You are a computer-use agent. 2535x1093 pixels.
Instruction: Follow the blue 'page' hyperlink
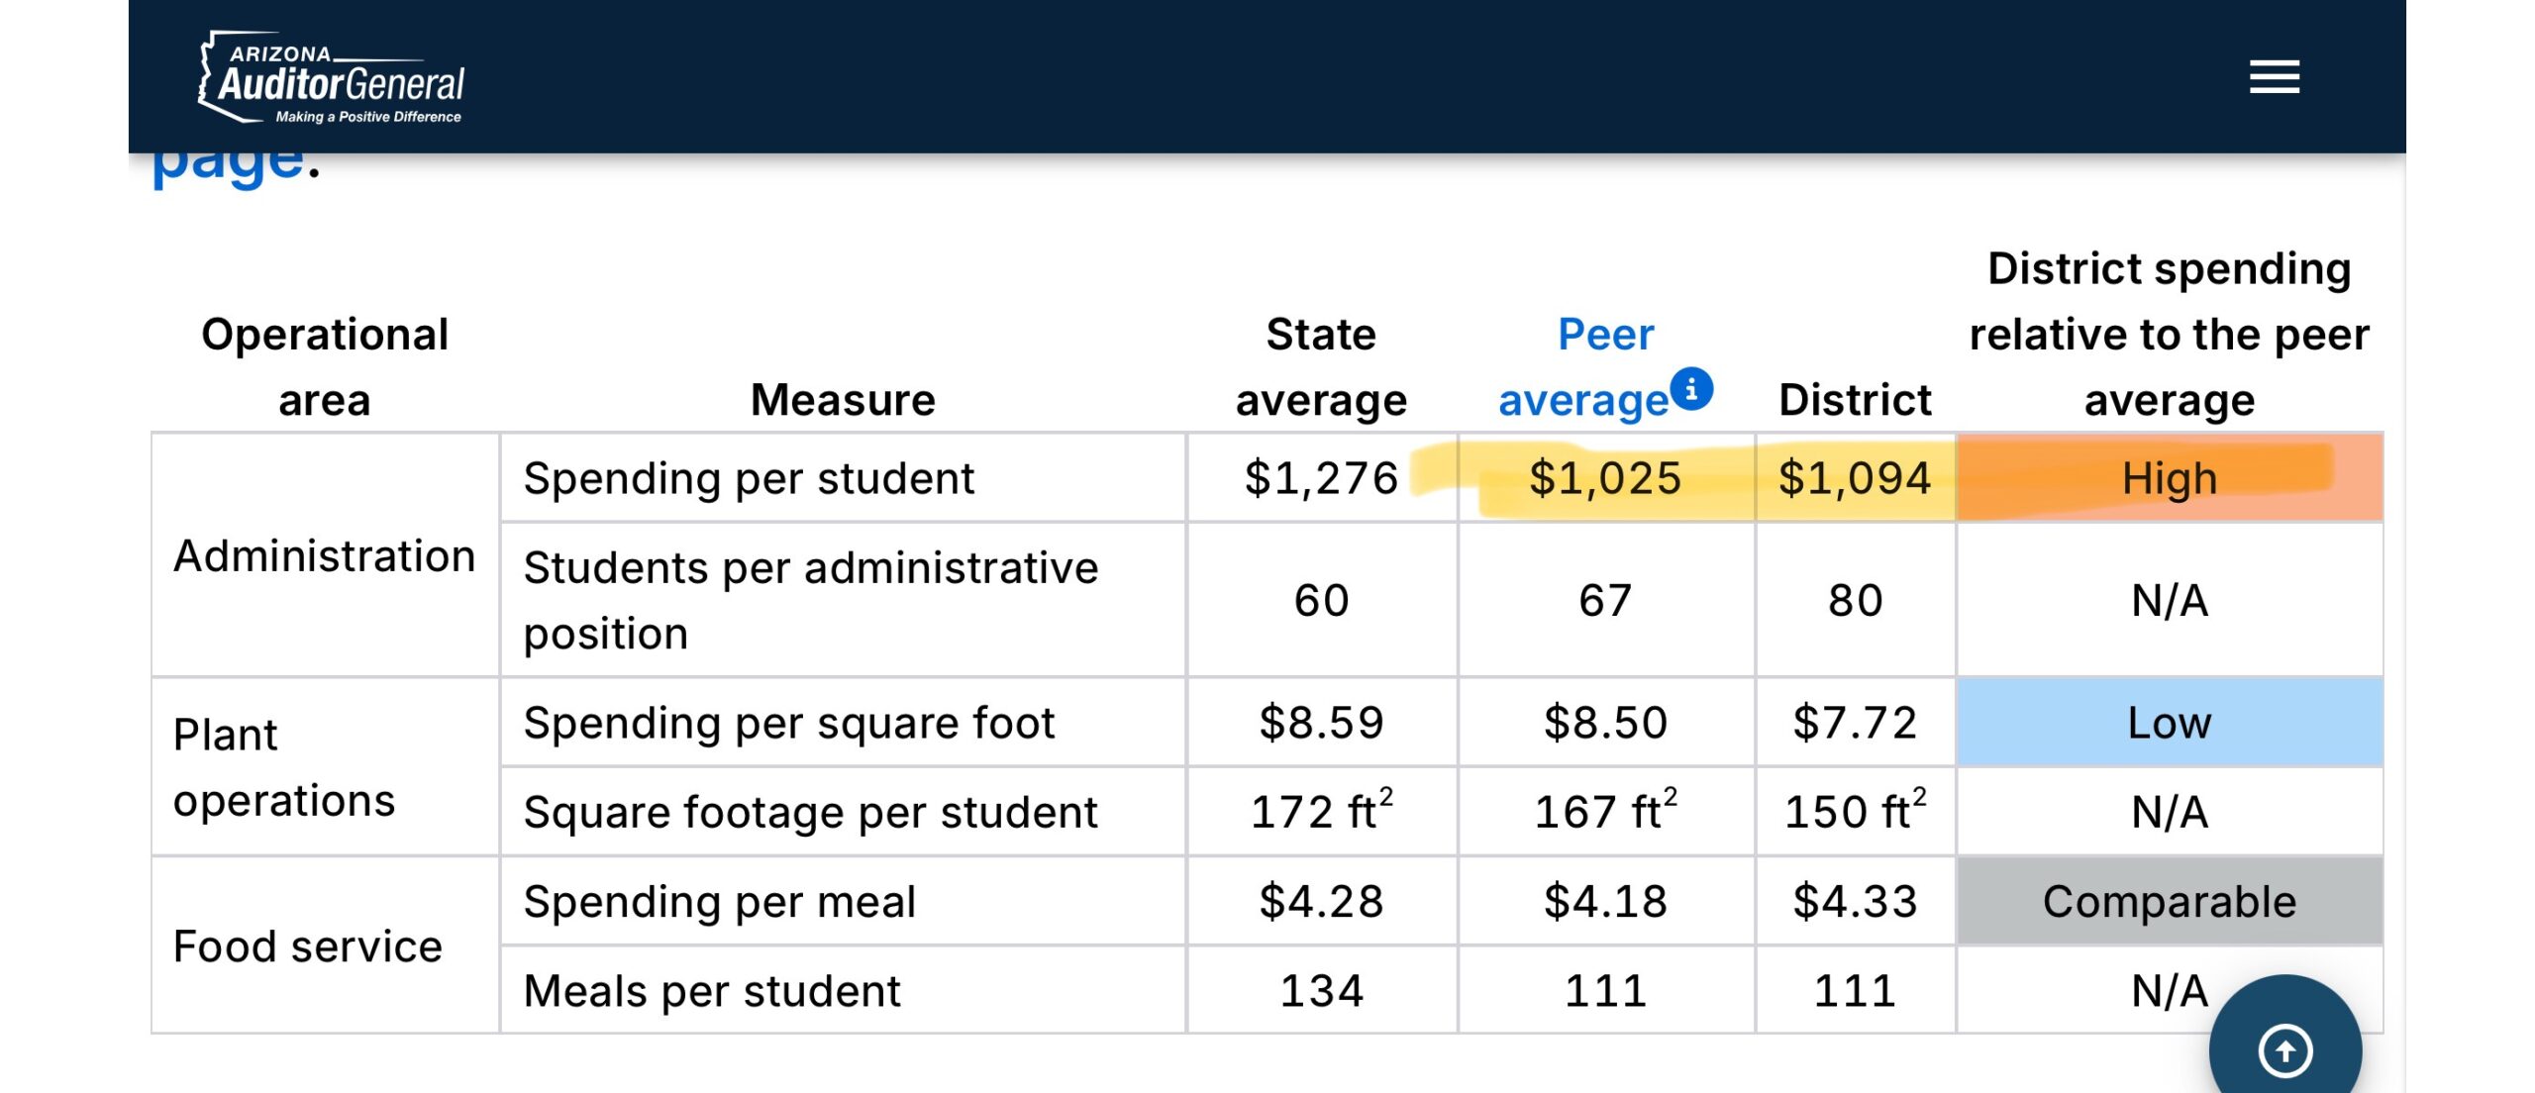[228, 163]
